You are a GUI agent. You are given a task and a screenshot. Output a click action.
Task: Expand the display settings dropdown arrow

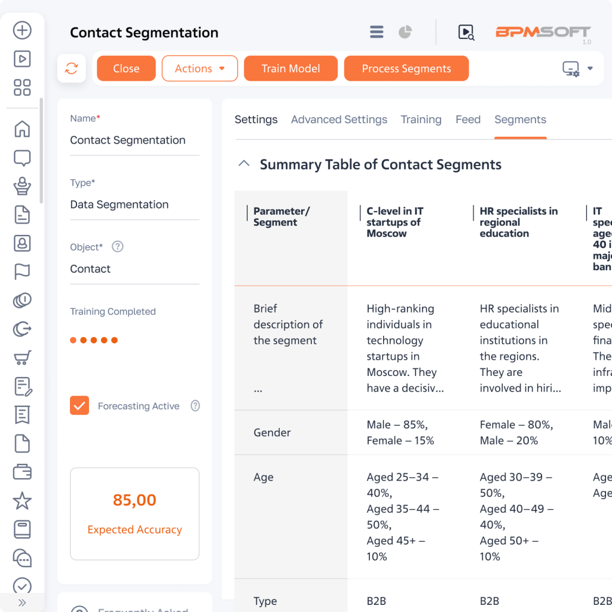tap(590, 69)
